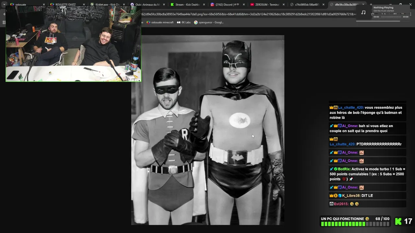This screenshot has height=233, width=415.
Task: Open the c74c0693dc186a48 image tab
Action: coord(307,5)
